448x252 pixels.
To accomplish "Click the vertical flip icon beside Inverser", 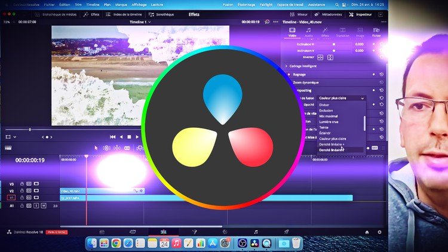I will point(329,57).
